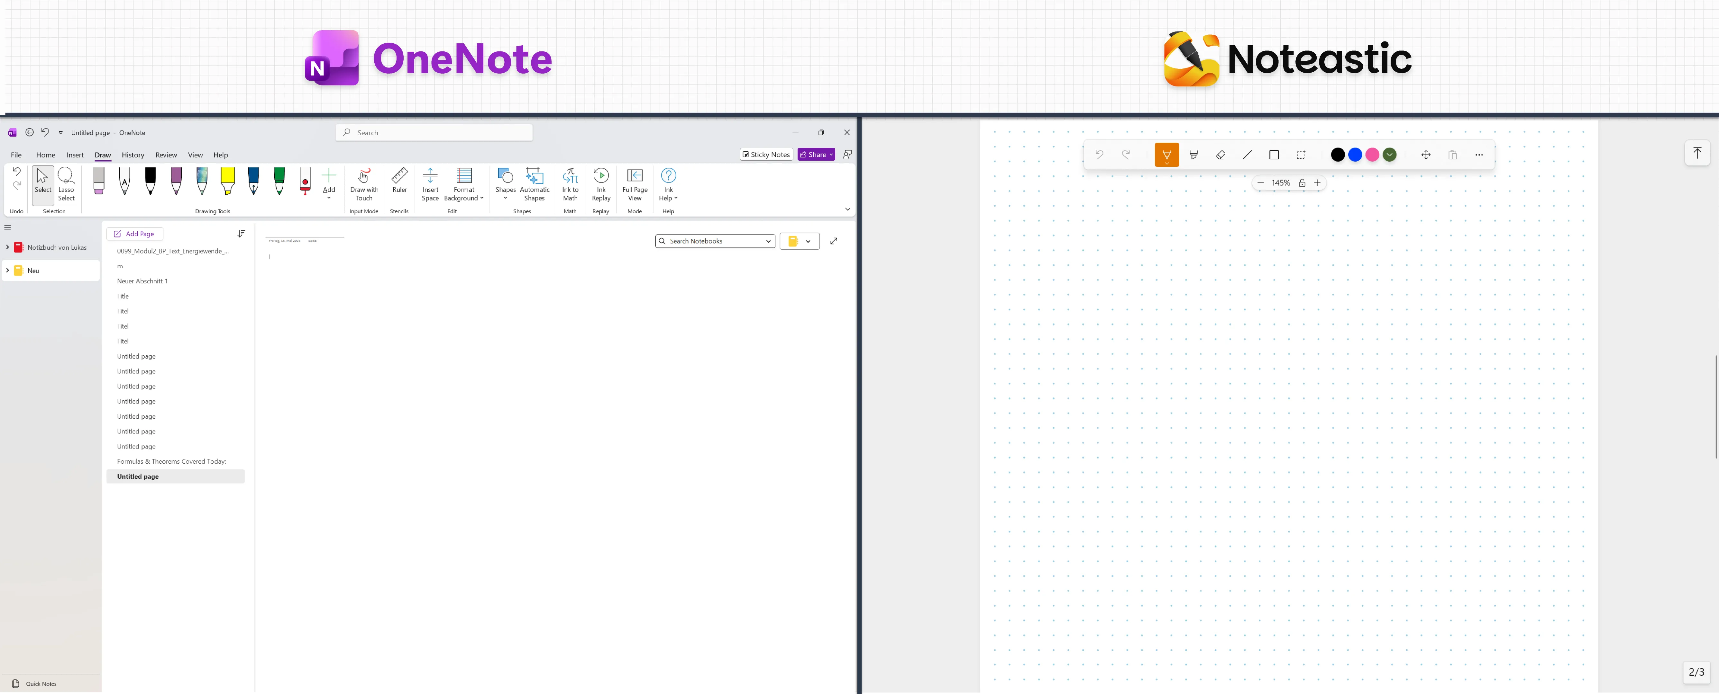Screen dimensions: 1719x694
Task: Zoom out with Noteastic minus button
Action: point(1261,183)
